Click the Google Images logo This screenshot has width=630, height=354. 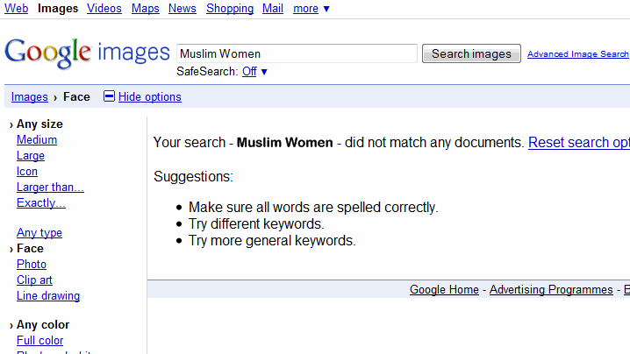87,53
